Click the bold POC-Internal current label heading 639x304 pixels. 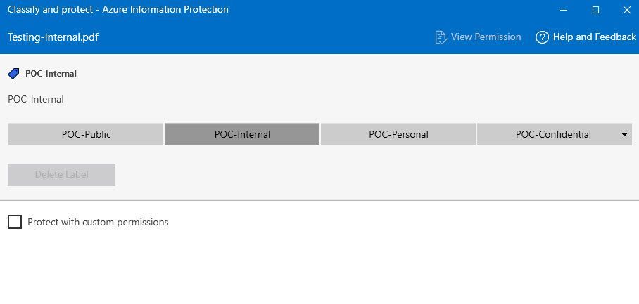[x=51, y=73]
